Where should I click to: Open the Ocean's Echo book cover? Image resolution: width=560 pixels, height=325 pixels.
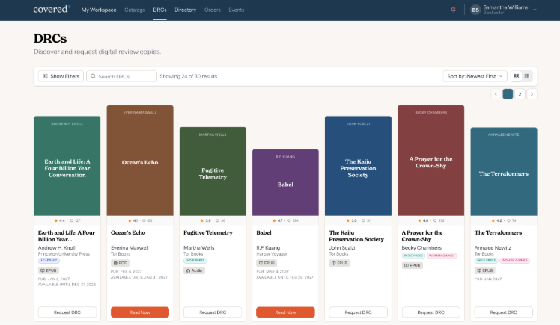pos(140,161)
